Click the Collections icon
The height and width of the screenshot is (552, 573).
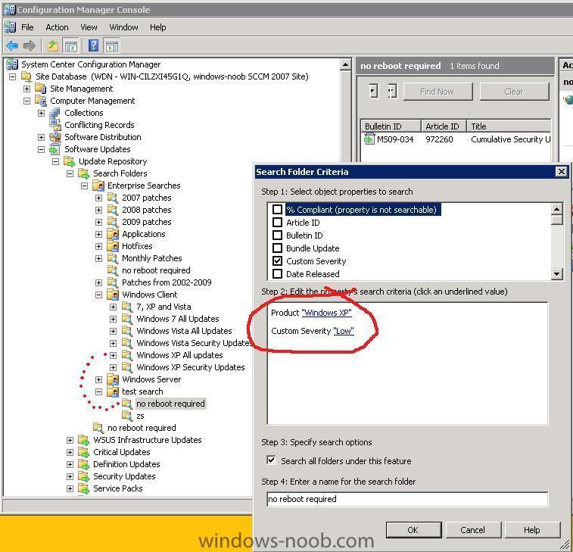(x=54, y=113)
